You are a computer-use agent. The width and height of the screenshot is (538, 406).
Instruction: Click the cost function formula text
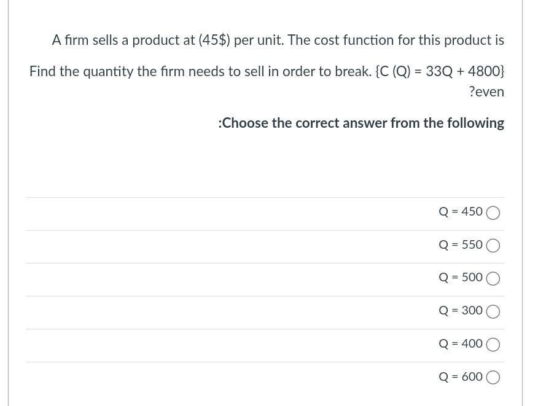pyautogui.click(x=440, y=71)
